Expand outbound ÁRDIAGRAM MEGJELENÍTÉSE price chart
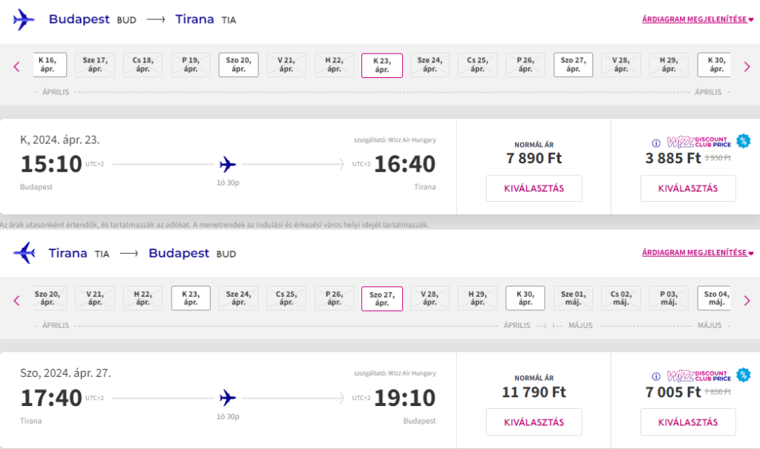Screen dimensions: 760x449 click(x=698, y=19)
